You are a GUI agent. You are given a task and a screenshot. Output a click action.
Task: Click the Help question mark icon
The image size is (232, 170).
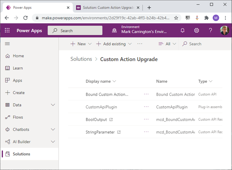tap(210, 30)
